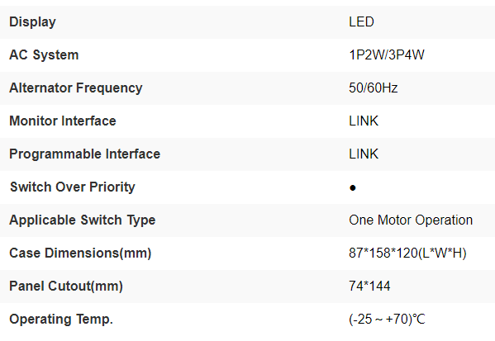Click the Panel Cutout(mm) label

pos(66,287)
